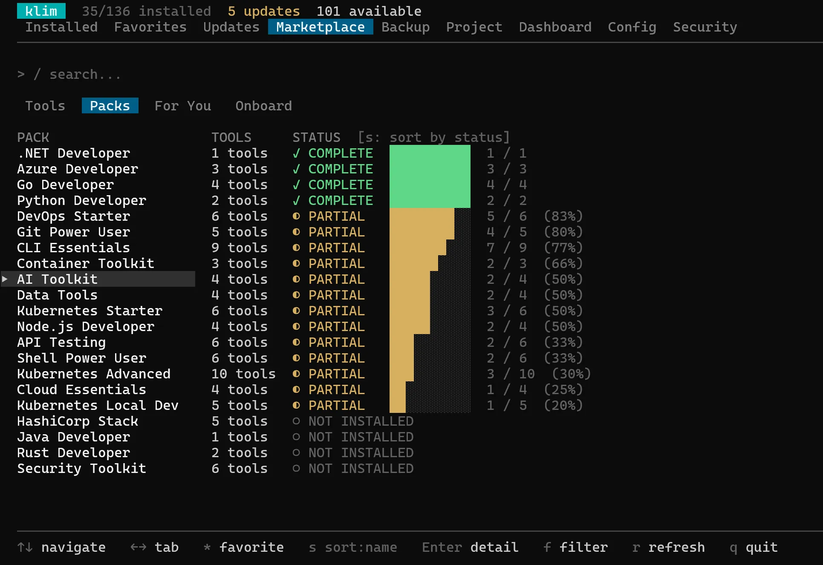Click the checkmark icon for Azure Developer

(296, 169)
